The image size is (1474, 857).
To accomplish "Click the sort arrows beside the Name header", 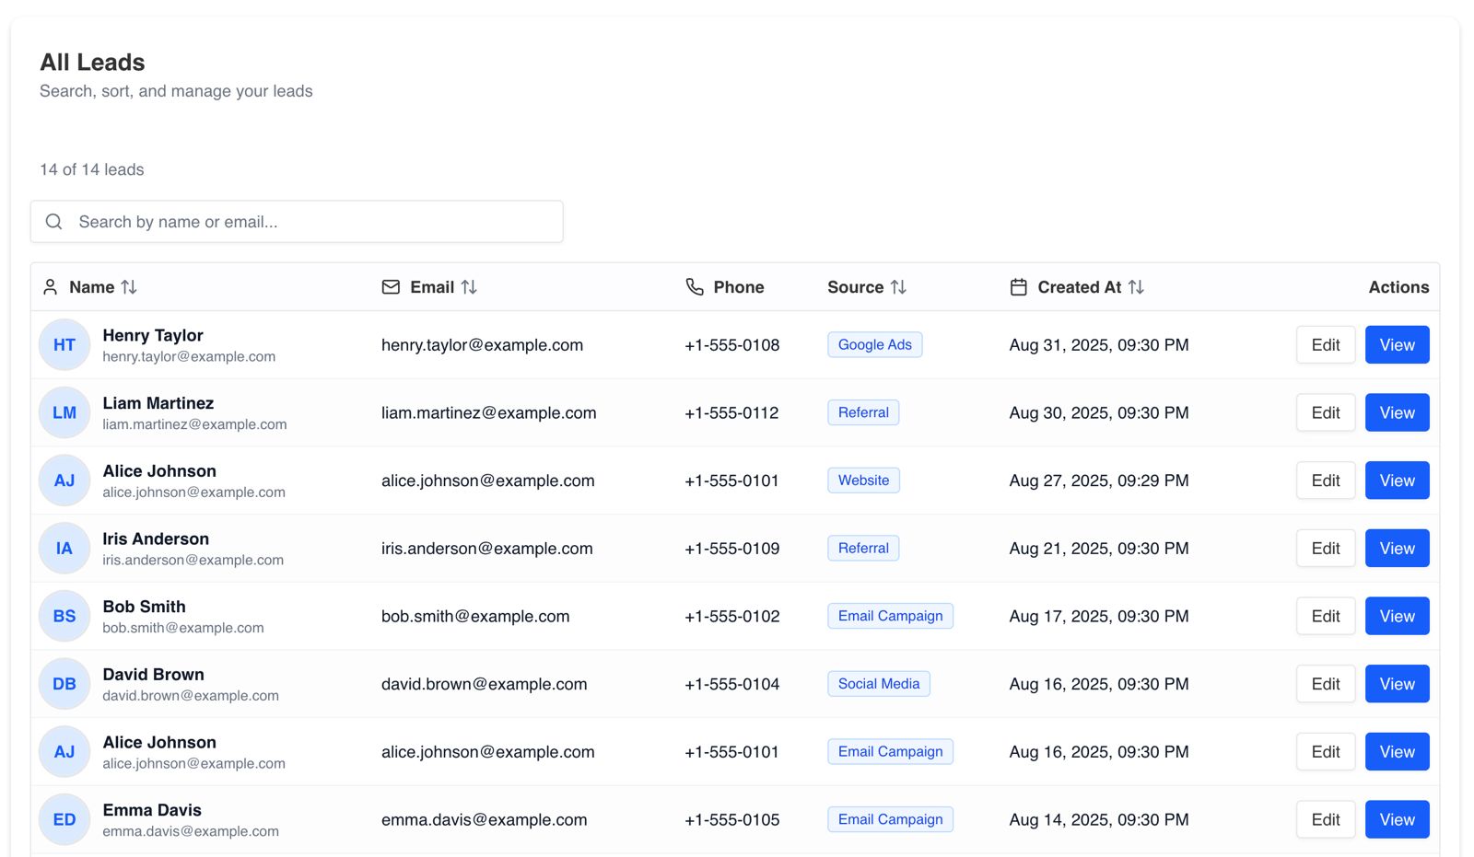I will (x=130, y=286).
